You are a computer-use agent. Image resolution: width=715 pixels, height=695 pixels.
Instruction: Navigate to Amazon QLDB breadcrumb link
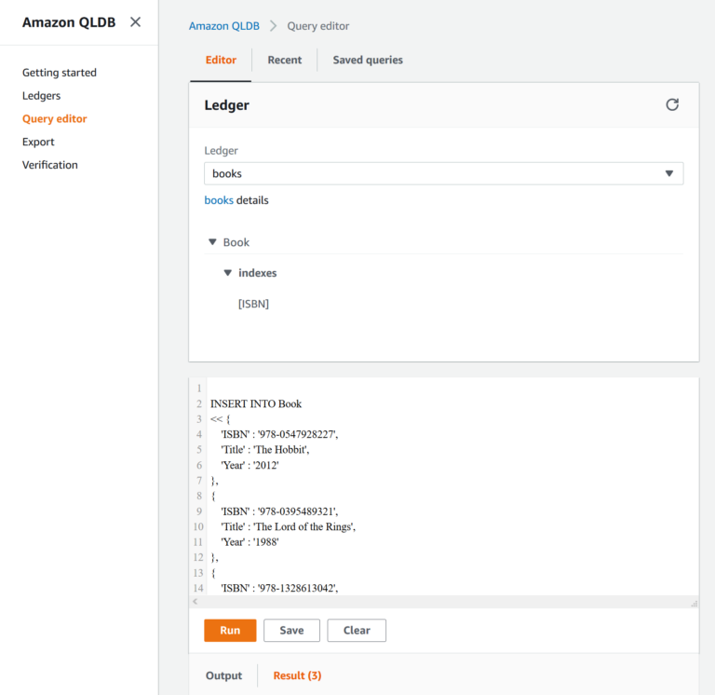[223, 26]
